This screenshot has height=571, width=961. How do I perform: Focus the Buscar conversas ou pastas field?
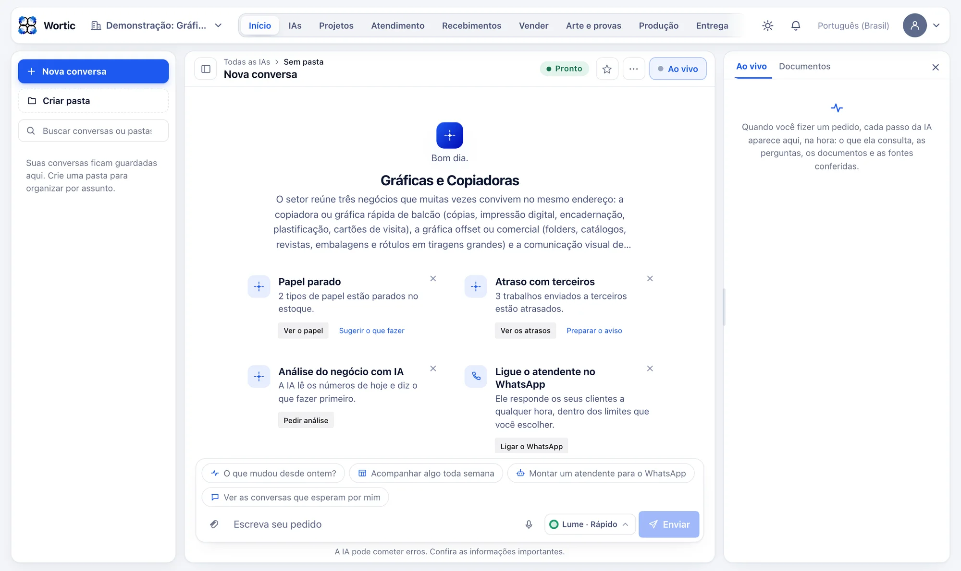93,131
